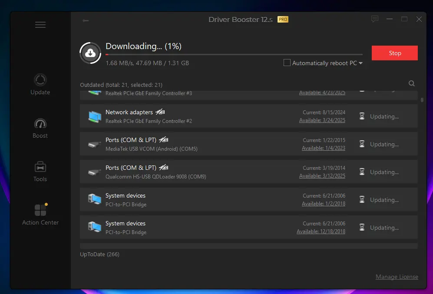Click download speed and size status text

coord(147,63)
